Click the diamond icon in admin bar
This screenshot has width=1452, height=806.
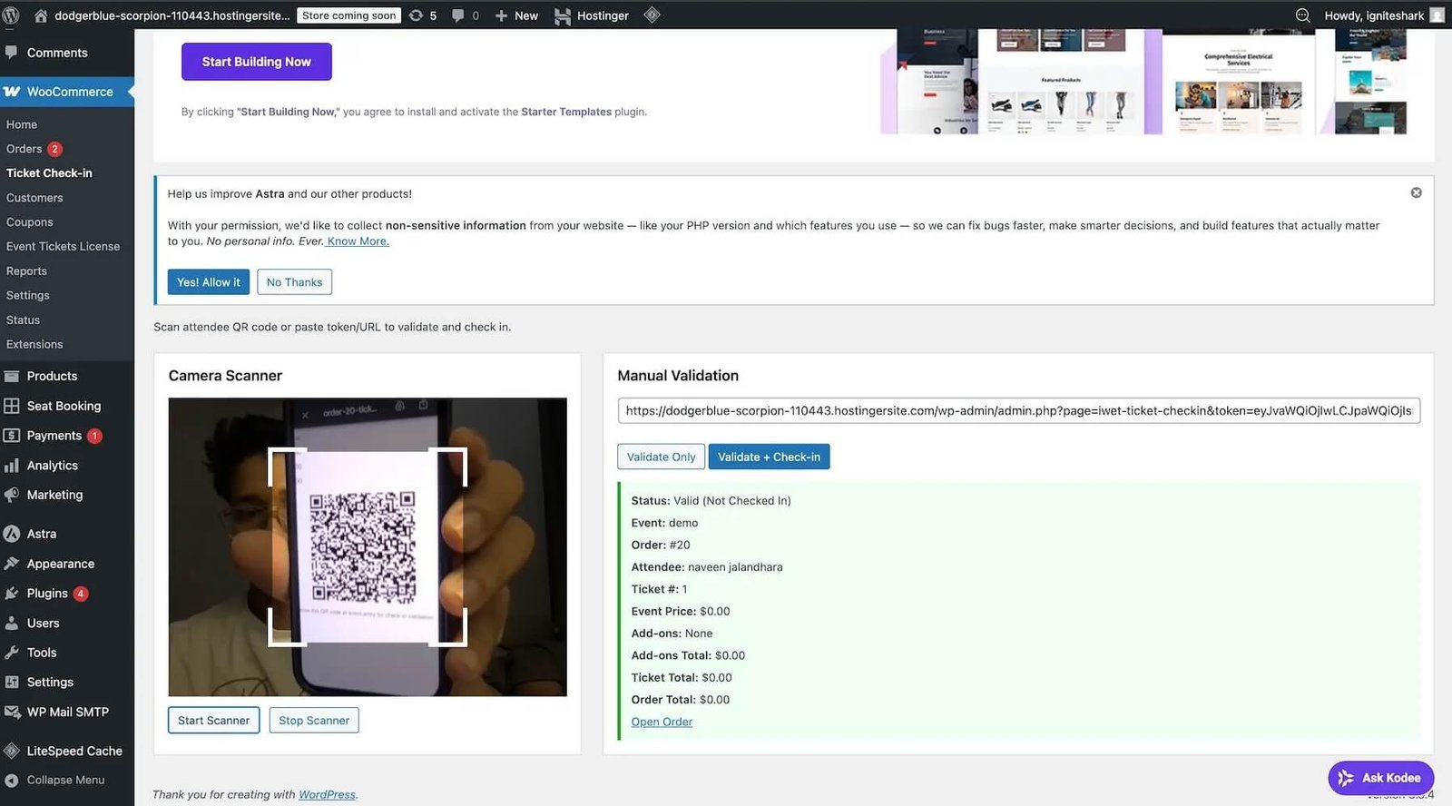652,15
